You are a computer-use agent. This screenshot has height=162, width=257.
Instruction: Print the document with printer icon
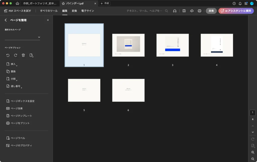[200, 11]
